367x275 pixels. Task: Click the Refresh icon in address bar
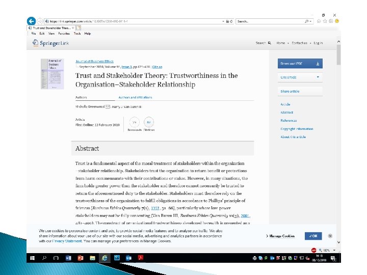231,21
